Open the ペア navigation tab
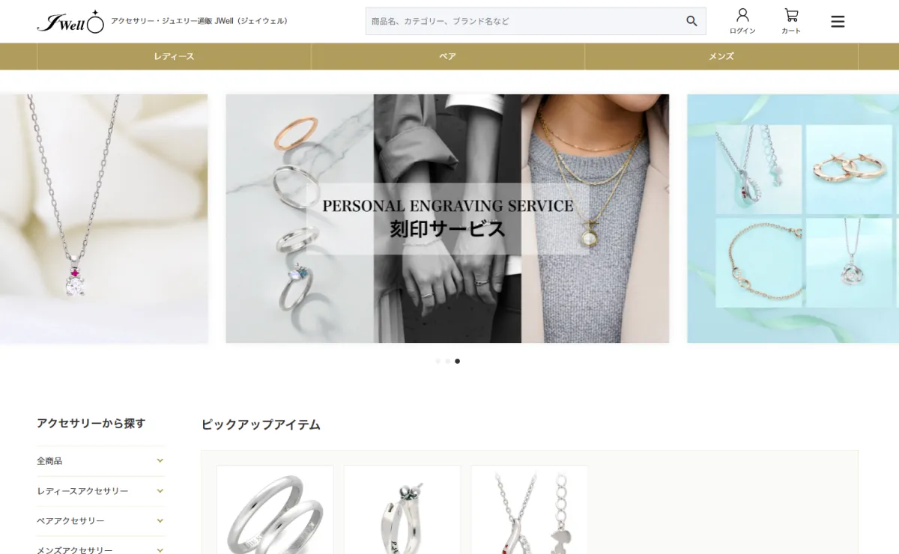 pos(448,56)
